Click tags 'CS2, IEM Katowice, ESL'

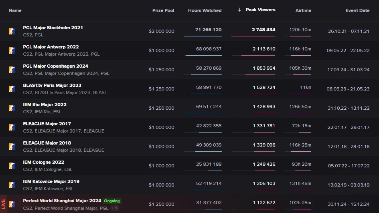click(x=48, y=189)
